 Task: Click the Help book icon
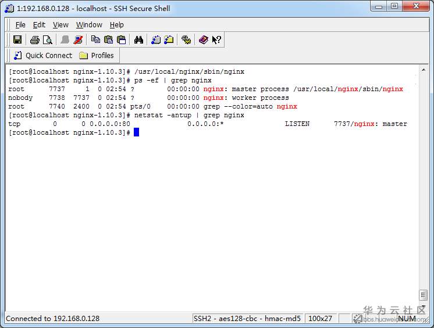pos(204,39)
